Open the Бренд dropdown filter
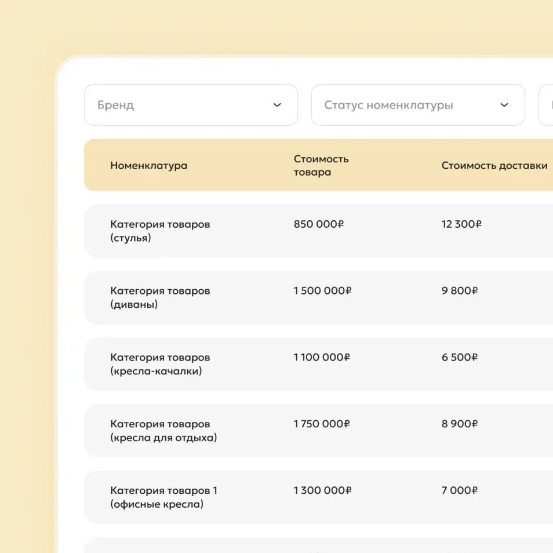The width and height of the screenshot is (553, 553). pyautogui.click(x=191, y=105)
